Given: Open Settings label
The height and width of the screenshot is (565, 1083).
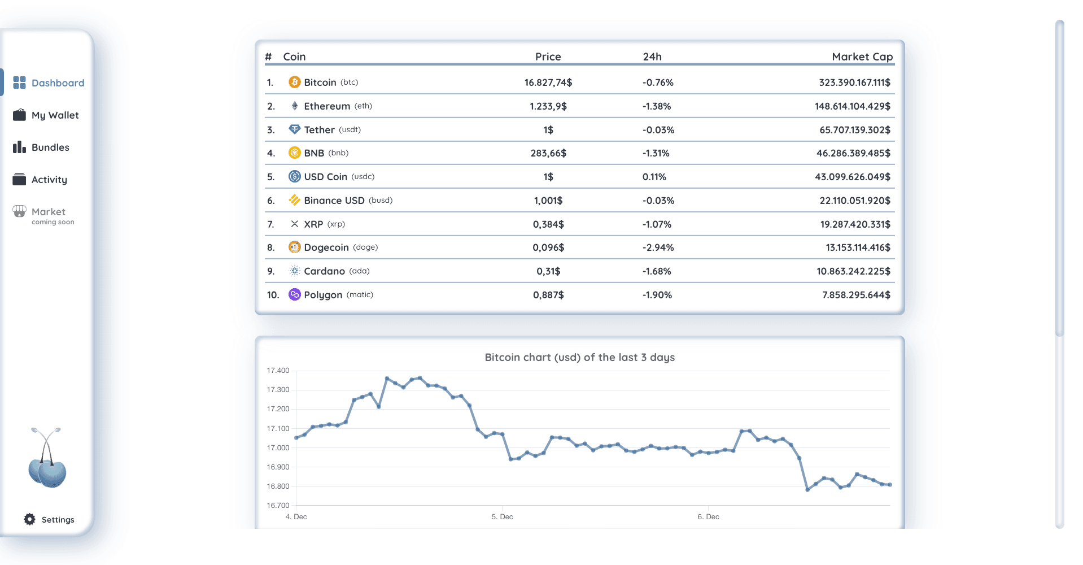Looking at the screenshot, I should (58, 520).
